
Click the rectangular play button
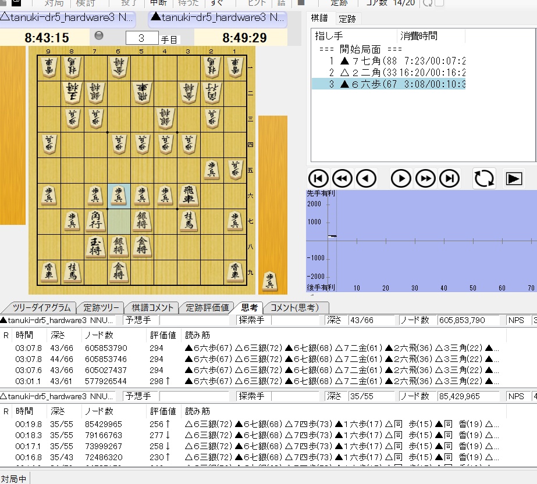[x=513, y=178]
